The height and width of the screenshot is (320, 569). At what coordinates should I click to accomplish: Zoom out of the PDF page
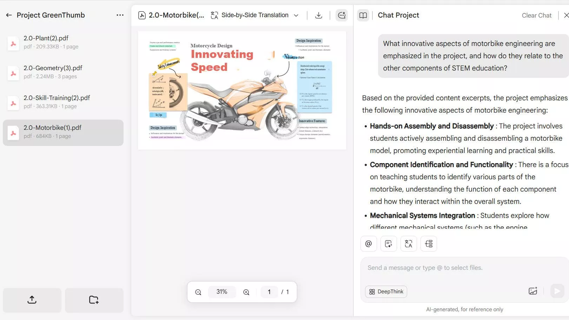click(198, 292)
